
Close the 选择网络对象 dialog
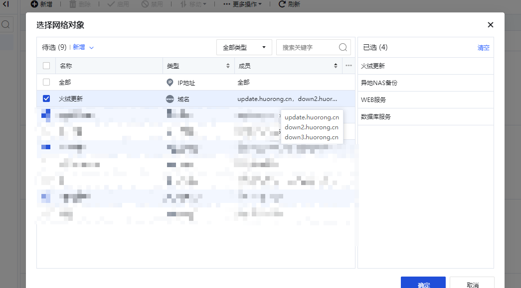tap(491, 25)
